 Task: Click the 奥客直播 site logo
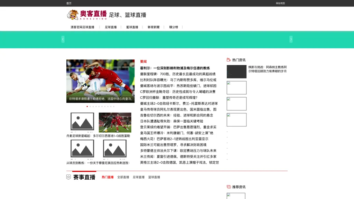[87, 15]
